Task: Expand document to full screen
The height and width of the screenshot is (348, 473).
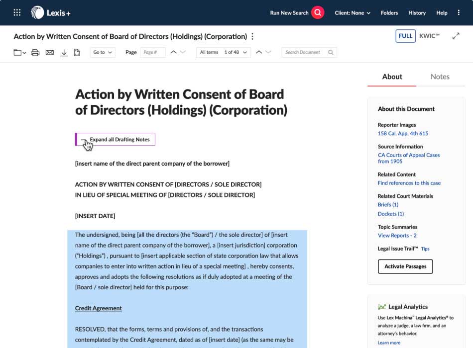Action: (456, 36)
